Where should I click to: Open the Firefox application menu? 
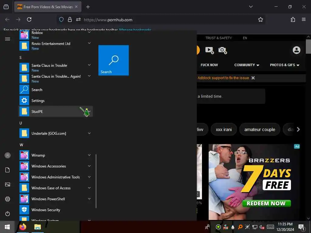pyautogui.click(x=304, y=19)
